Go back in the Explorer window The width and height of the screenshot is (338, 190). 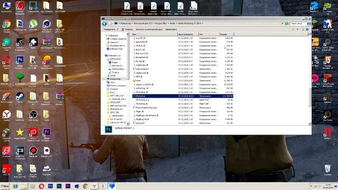pyautogui.click(x=105, y=23)
